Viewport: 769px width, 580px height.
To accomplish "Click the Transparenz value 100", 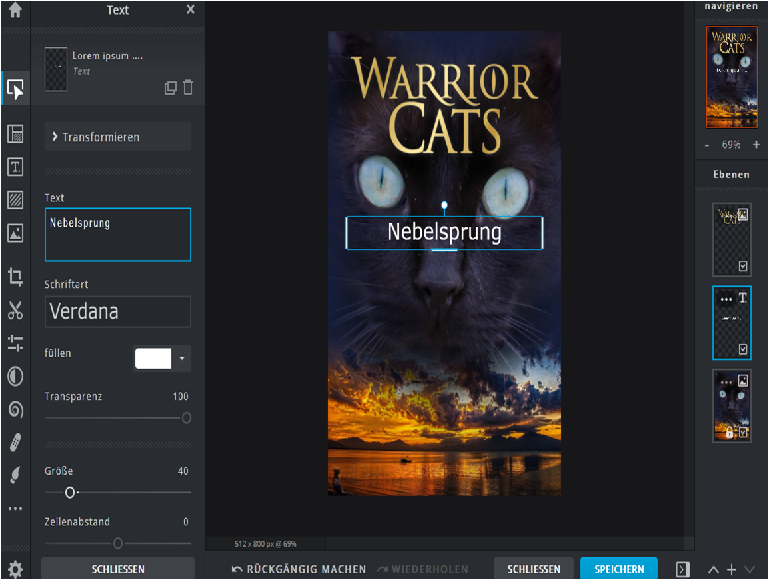I will coord(181,397).
